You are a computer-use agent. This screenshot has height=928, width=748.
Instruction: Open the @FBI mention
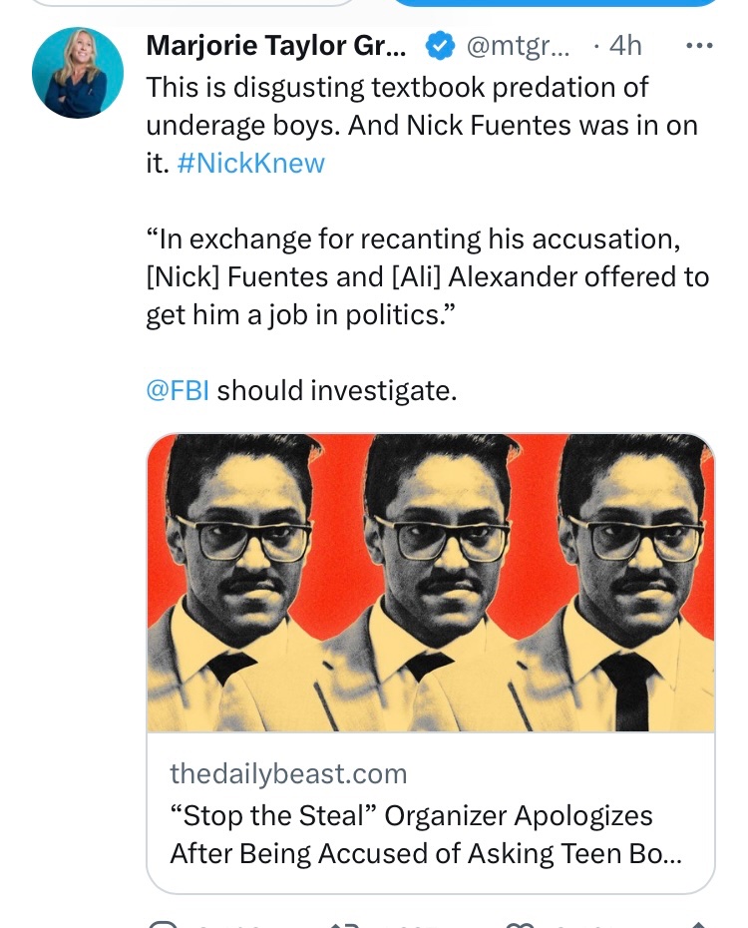coord(178,390)
